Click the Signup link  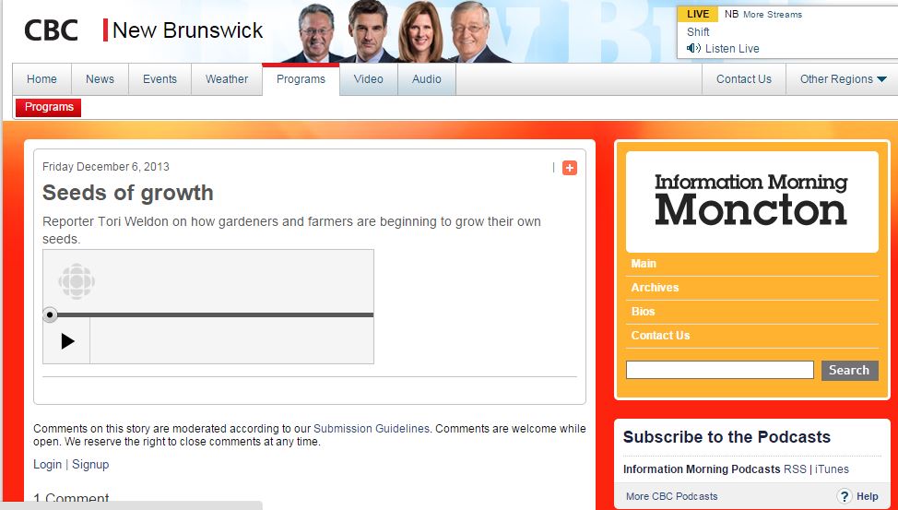pos(90,464)
